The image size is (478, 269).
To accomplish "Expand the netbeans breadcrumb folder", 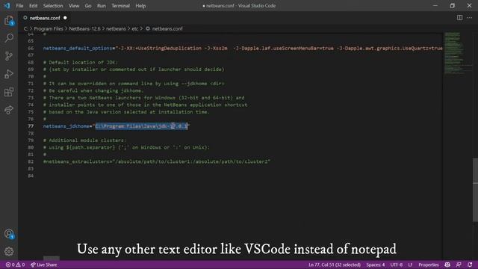I will pyautogui.click(x=116, y=28).
